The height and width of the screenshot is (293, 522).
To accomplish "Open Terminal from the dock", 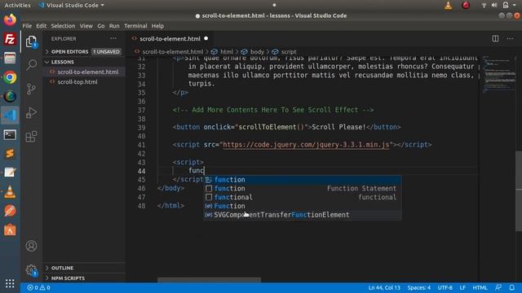I will (10, 134).
